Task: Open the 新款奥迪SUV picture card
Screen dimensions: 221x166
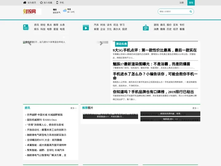Action: coord(110,116)
